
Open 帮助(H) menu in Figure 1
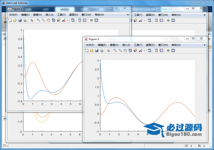pos(99,15)
